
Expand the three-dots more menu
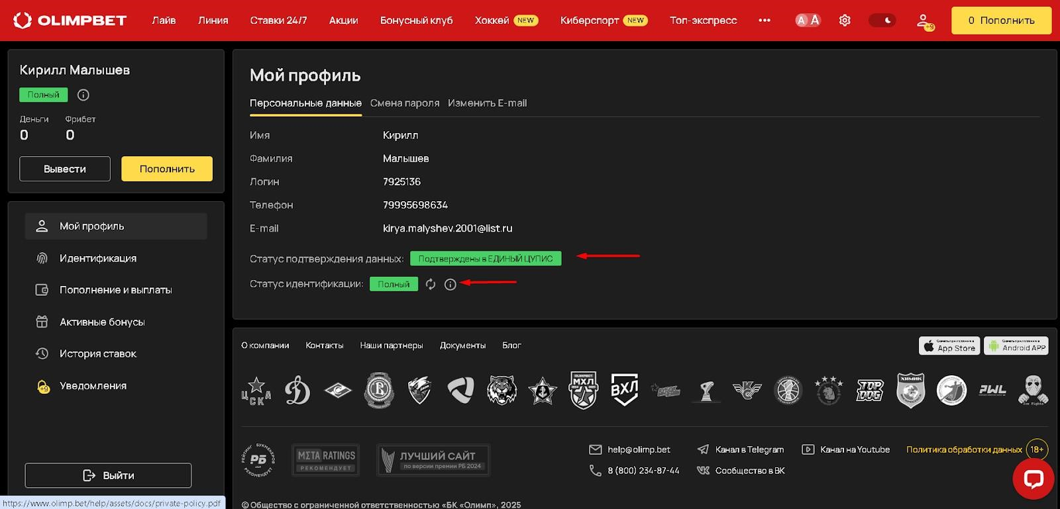tap(765, 21)
